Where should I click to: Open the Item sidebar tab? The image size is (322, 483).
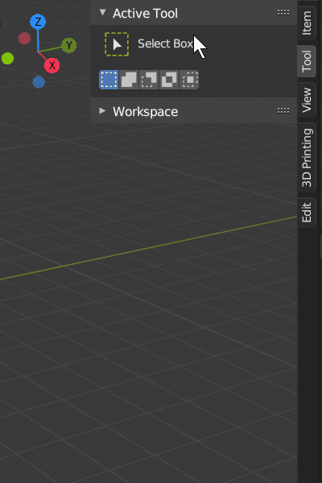pyautogui.click(x=307, y=23)
